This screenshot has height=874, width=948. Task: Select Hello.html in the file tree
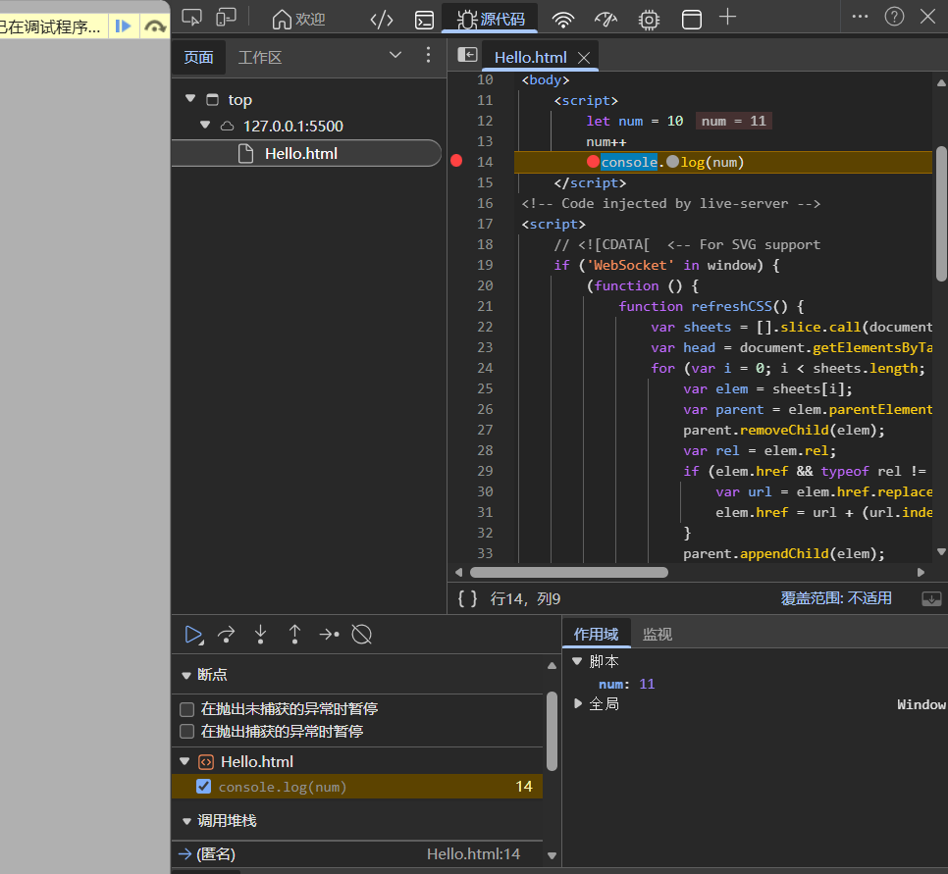click(300, 154)
